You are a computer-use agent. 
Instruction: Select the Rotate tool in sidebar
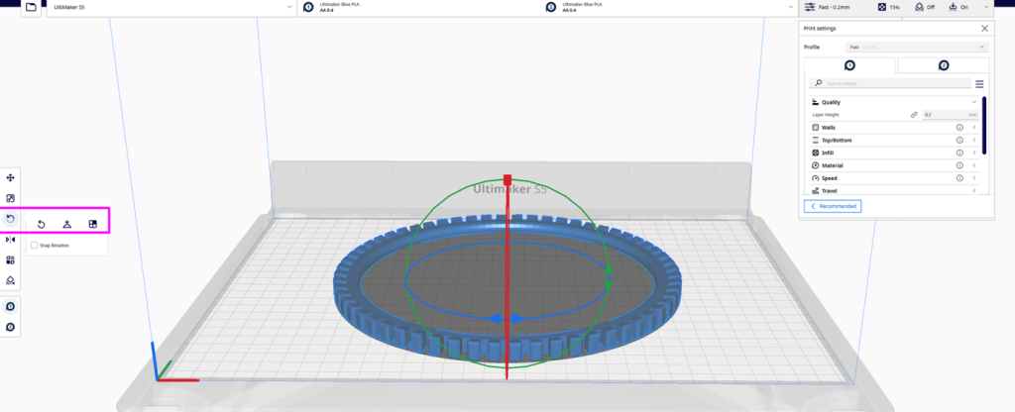click(x=10, y=219)
